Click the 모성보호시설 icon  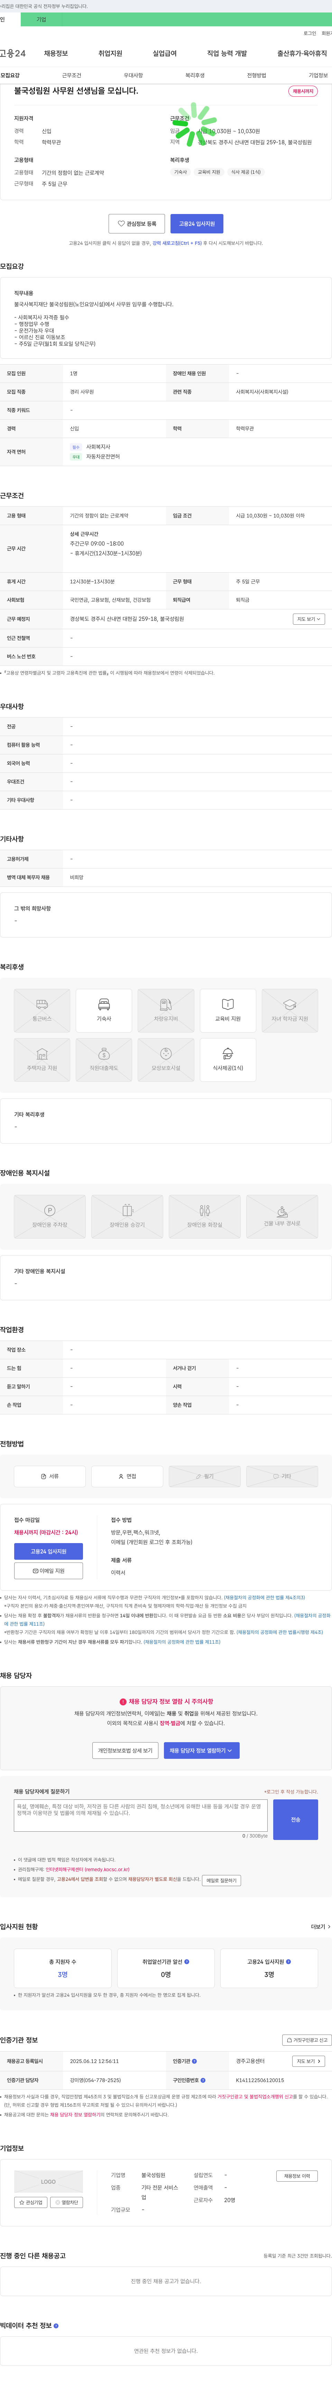(166, 1060)
